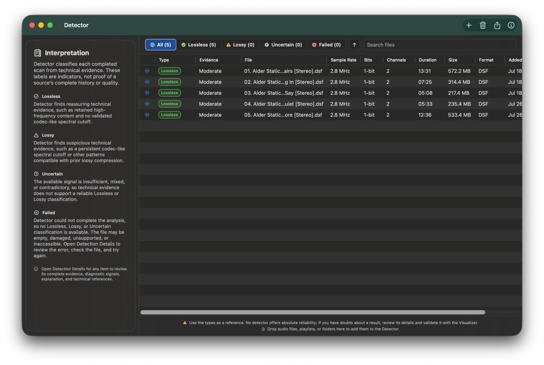Click the Failed x-circle icon in sidebar
This screenshot has height=365, width=544.
click(x=36, y=212)
